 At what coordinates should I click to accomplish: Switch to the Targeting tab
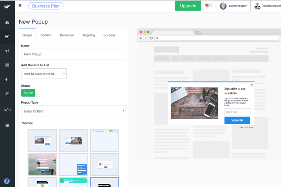[x=89, y=35]
